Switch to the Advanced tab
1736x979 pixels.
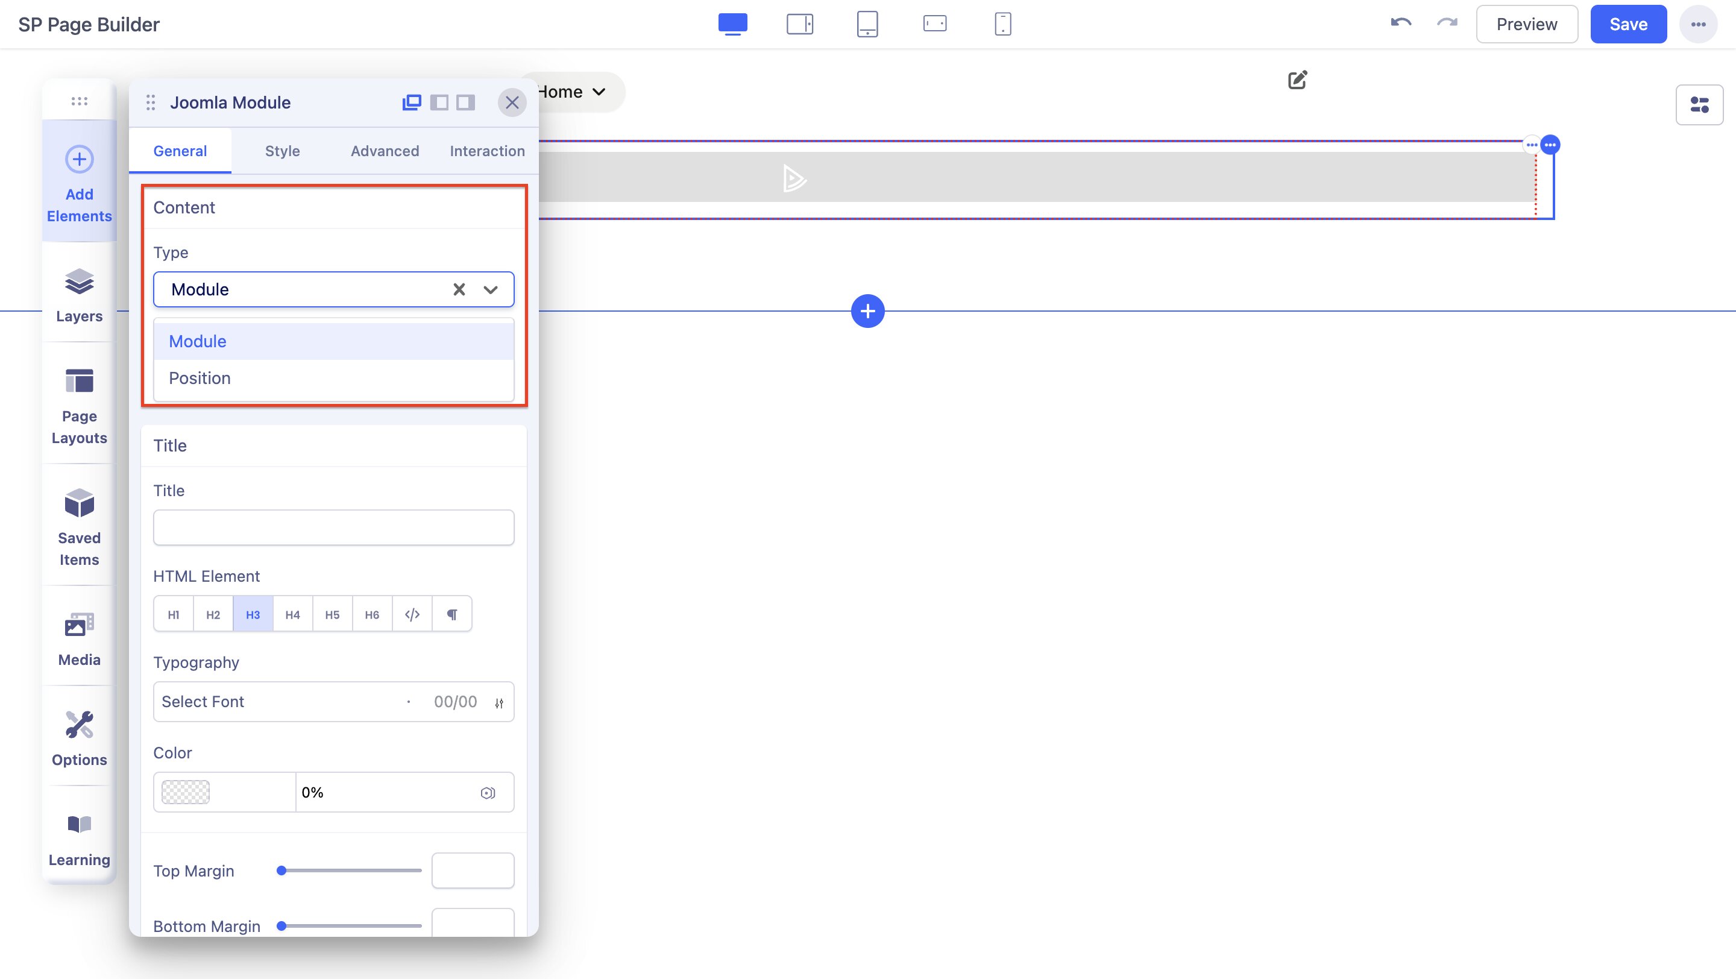(384, 151)
